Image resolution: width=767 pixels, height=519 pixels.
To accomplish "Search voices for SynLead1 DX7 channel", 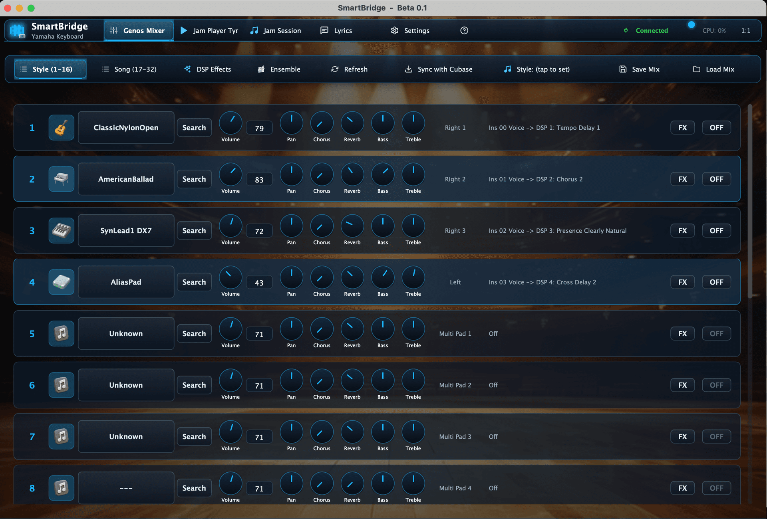I will [x=194, y=231].
